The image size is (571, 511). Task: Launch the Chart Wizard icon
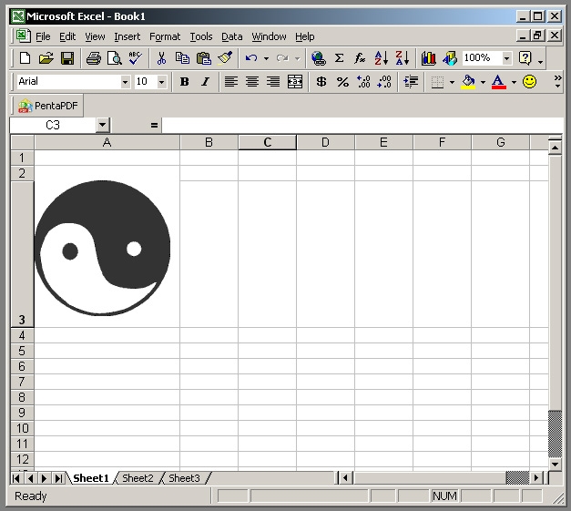click(x=428, y=58)
